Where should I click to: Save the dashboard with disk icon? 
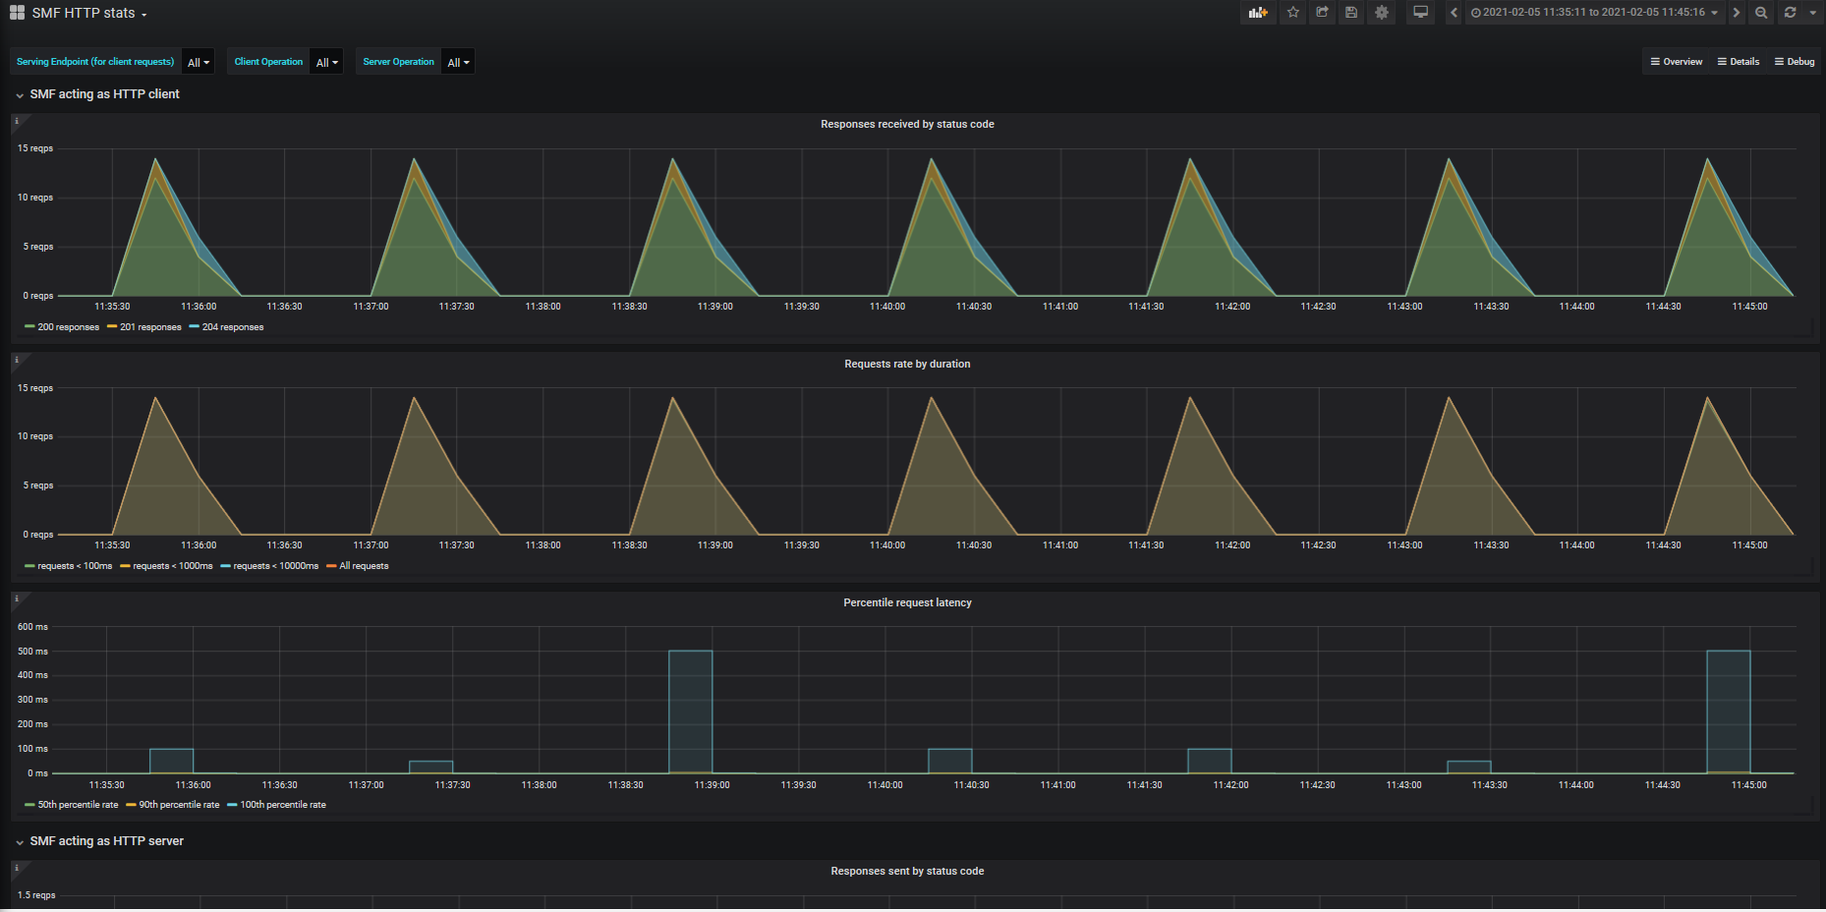[x=1351, y=13]
